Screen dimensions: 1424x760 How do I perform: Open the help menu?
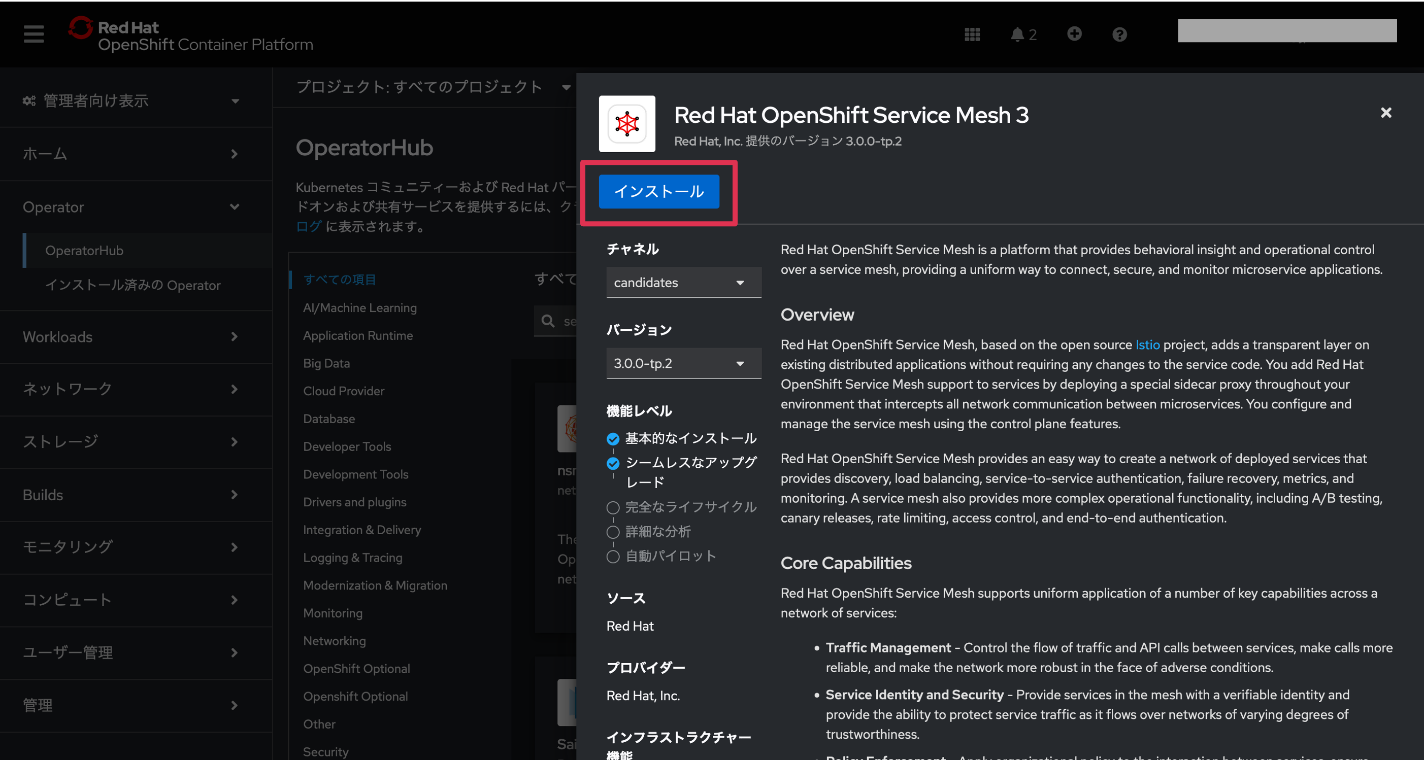(x=1120, y=33)
